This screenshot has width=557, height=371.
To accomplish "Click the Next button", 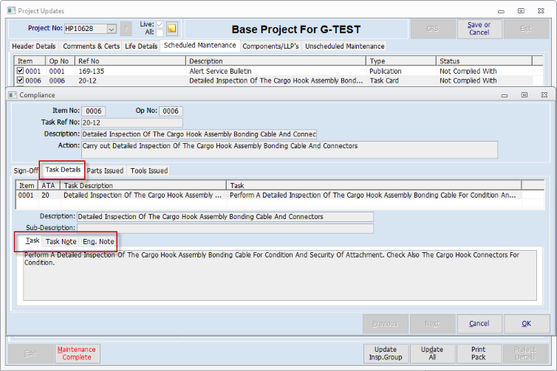I will (x=432, y=324).
